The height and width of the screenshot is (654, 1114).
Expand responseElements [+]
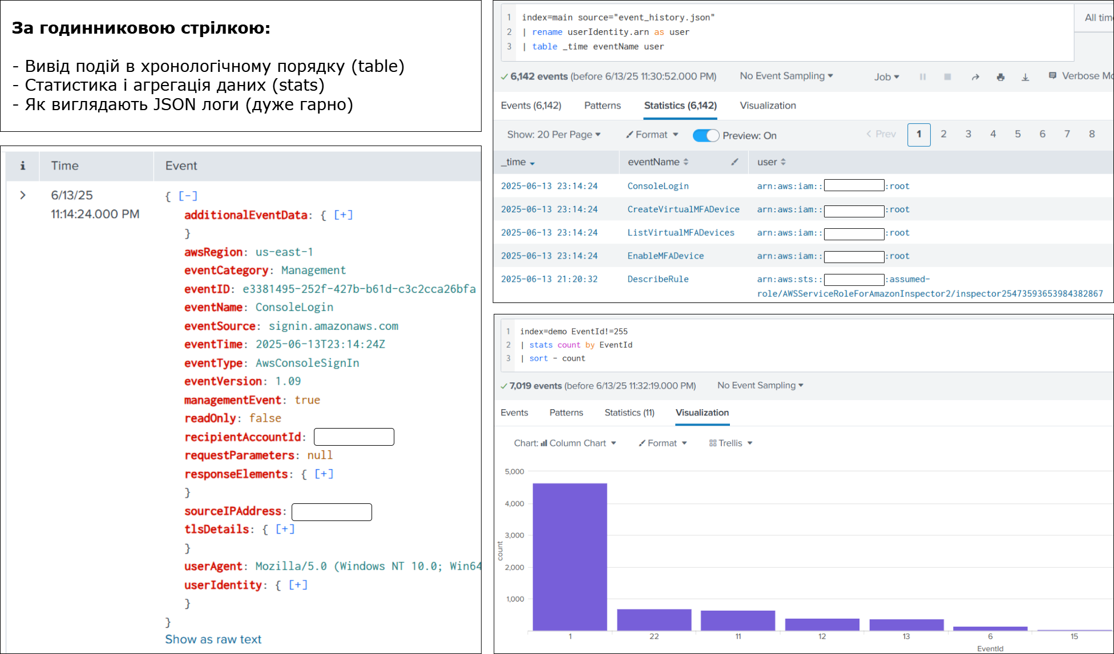(324, 474)
